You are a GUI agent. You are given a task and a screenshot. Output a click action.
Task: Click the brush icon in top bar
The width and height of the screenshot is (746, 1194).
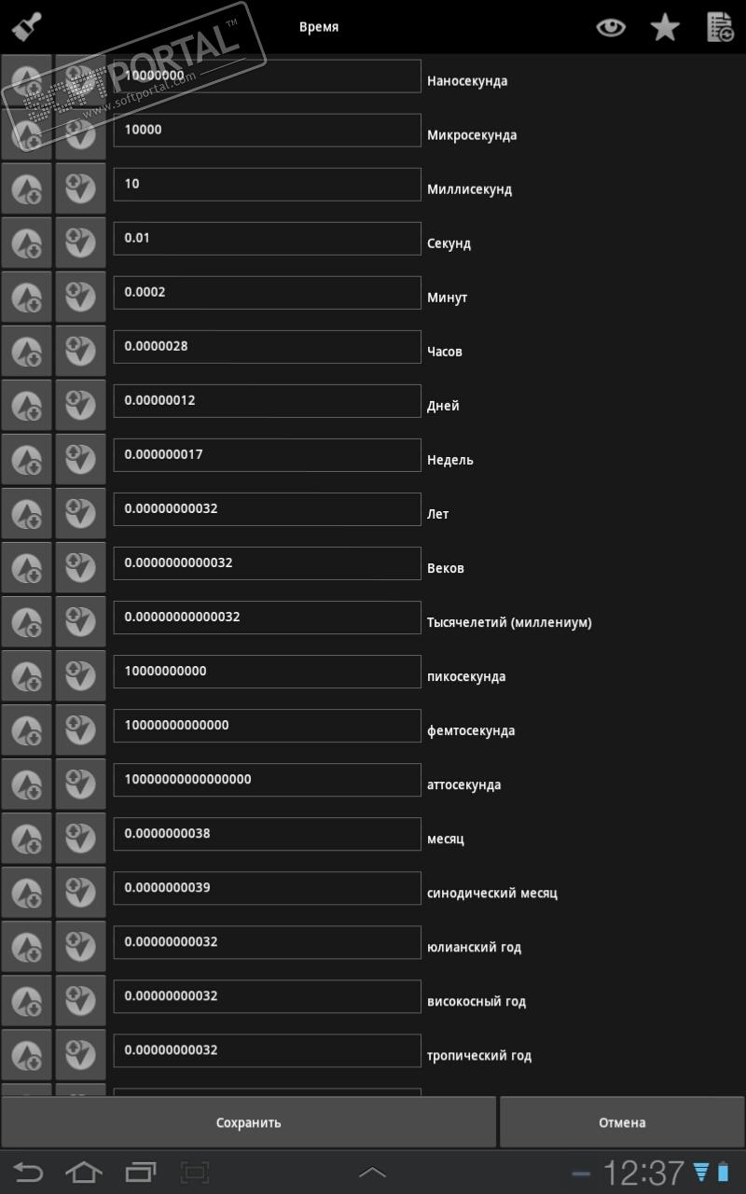pyautogui.click(x=26, y=26)
